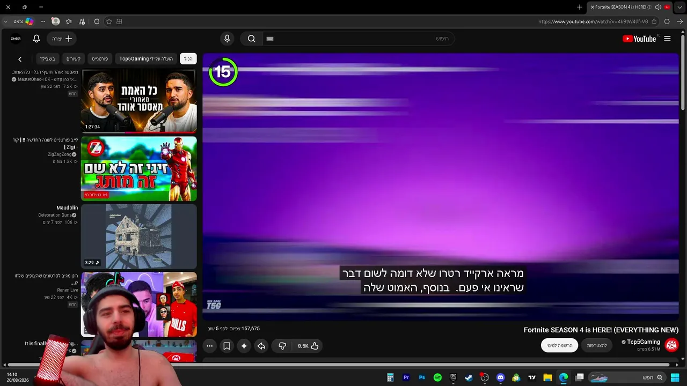This screenshot has width=687, height=386.
Task: Click the YouTube search magnifier button
Action: pos(251,39)
